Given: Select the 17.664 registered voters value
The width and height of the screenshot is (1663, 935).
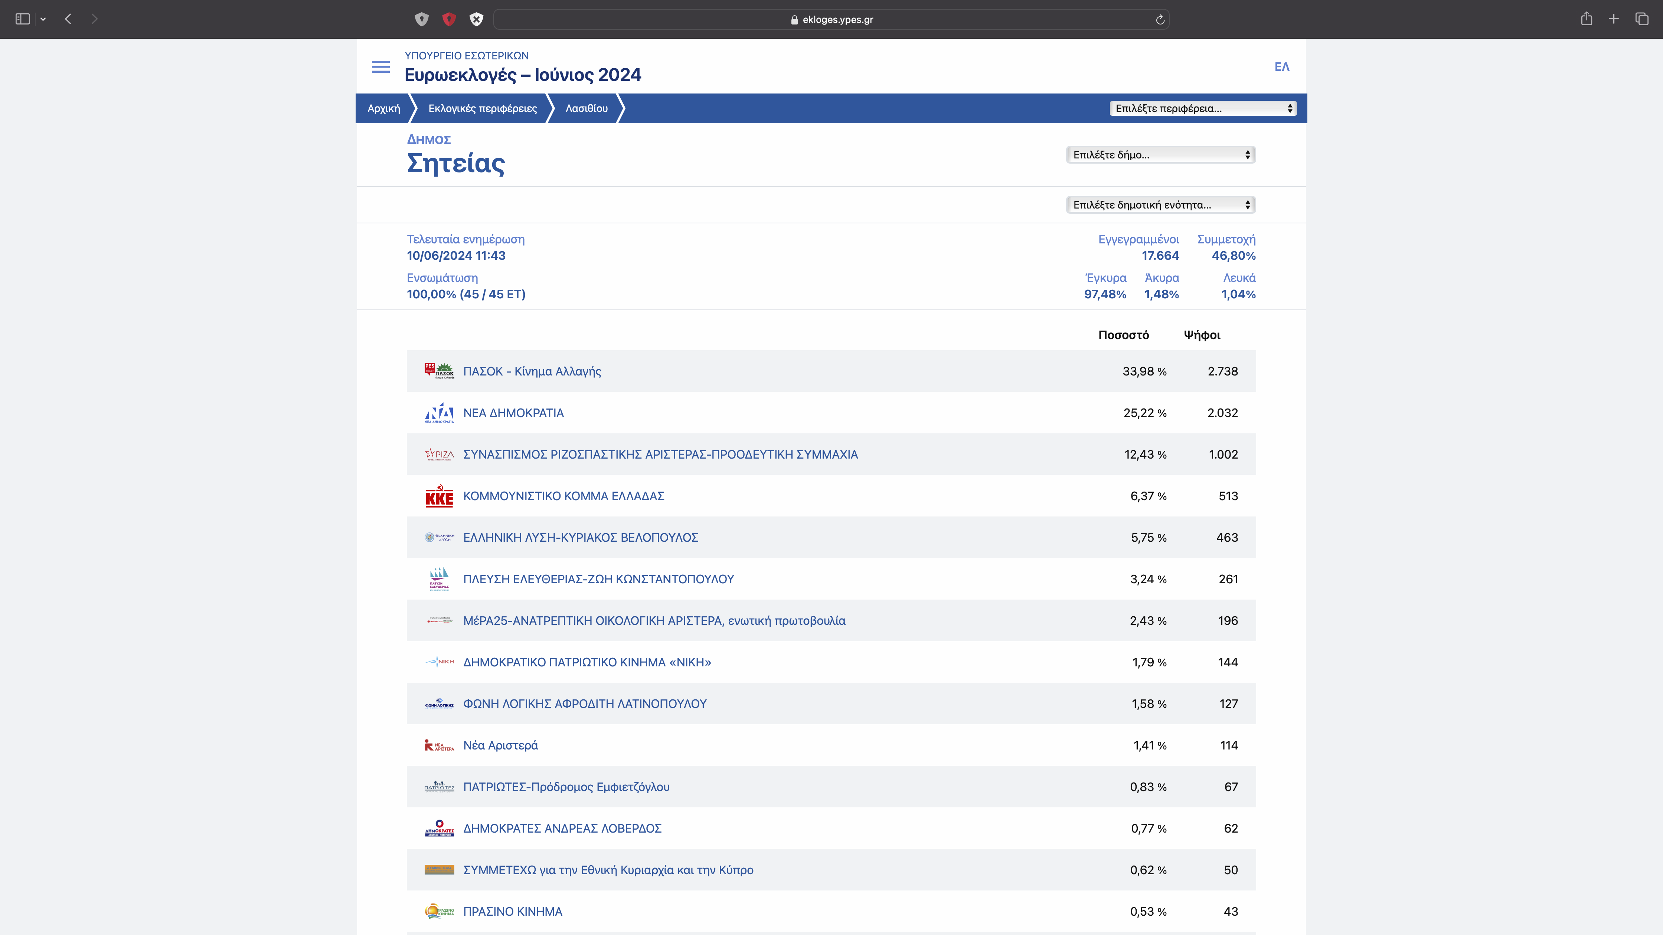Looking at the screenshot, I should click(1160, 256).
